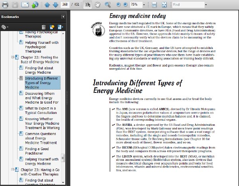Open the zoom level dropdown arrow

[x=144, y=5]
